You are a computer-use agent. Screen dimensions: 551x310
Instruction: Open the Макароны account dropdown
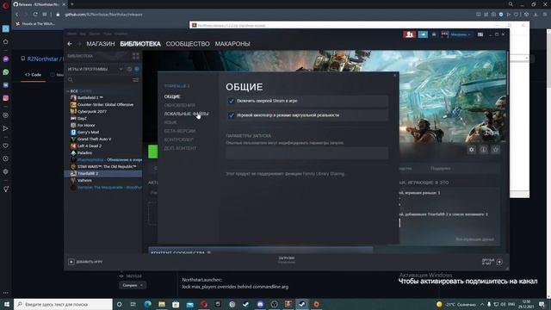[x=461, y=34]
